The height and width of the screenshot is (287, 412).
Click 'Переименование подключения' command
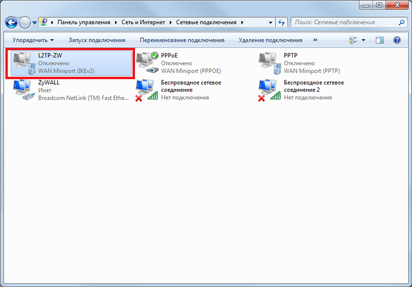(182, 40)
